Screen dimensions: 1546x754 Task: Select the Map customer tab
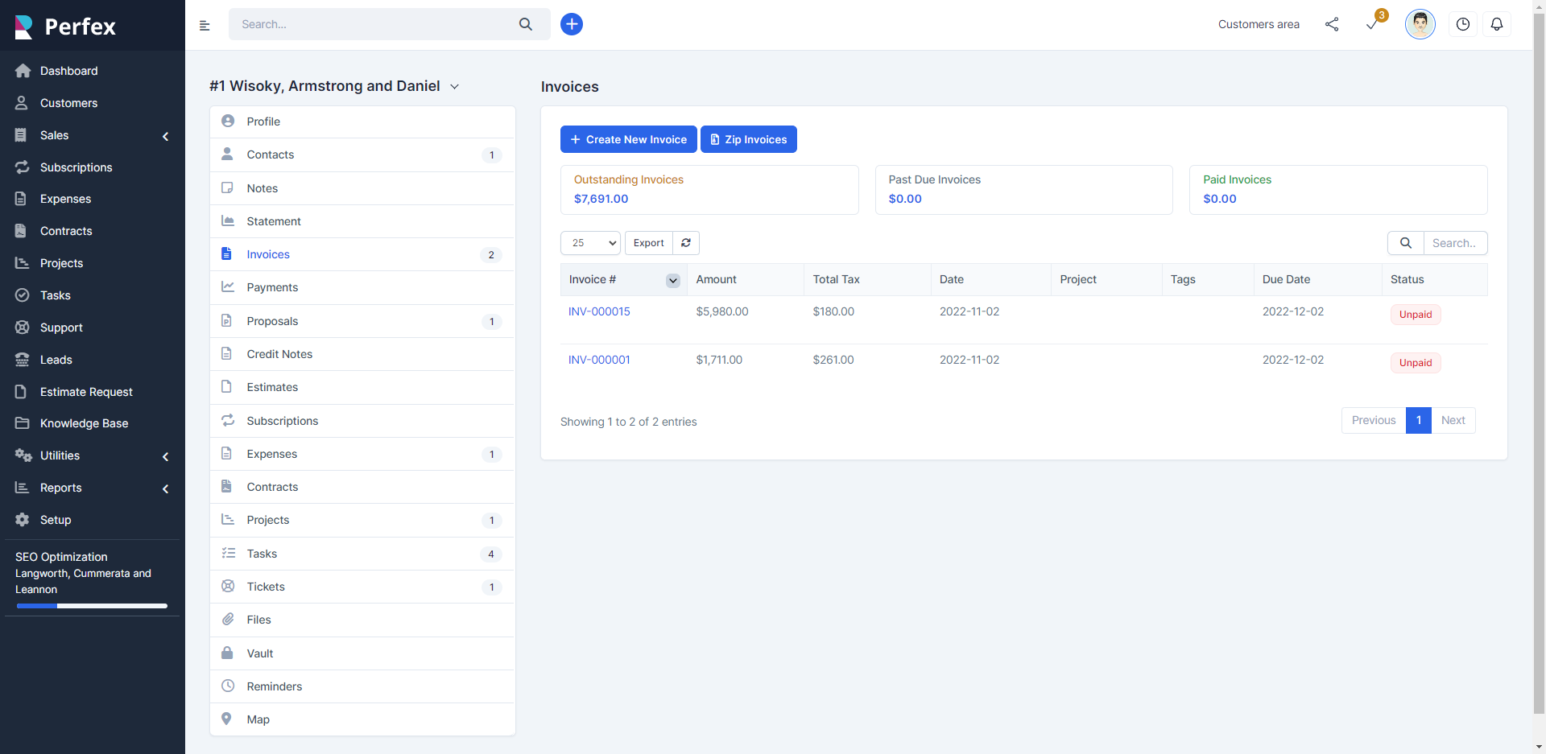click(x=362, y=719)
